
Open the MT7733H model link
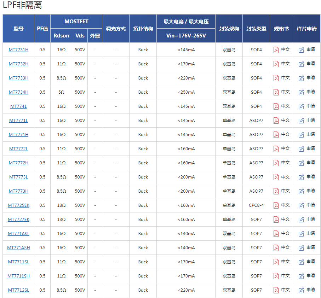[x=18, y=78]
